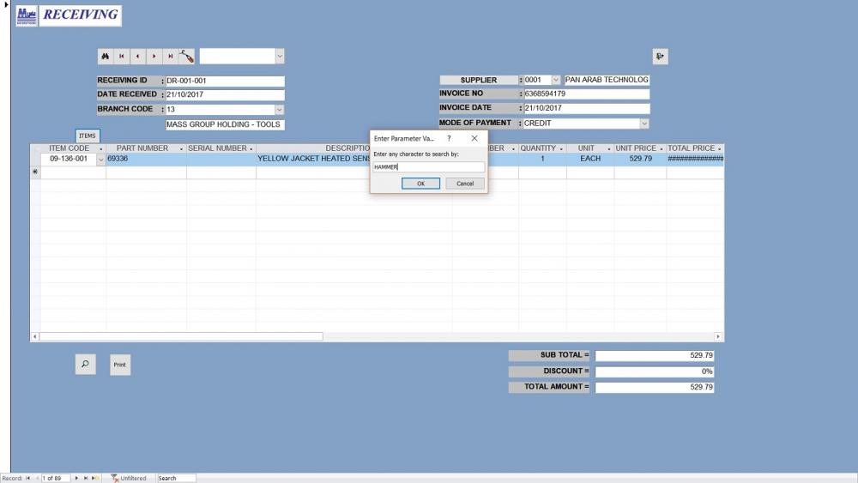Click the Sub Total value field

click(x=655, y=355)
